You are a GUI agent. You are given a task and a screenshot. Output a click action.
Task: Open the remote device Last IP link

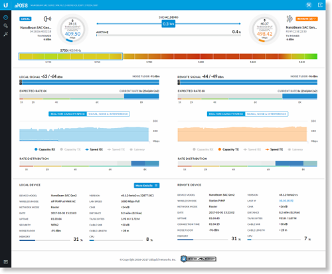click(x=286, y=200)
